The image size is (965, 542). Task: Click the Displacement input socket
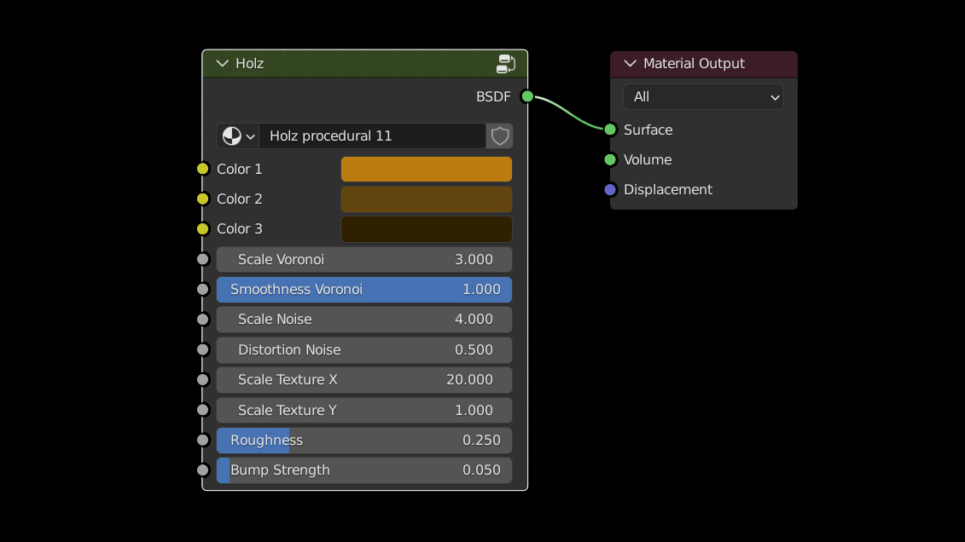pyautogui.click(x=610, y=189)
